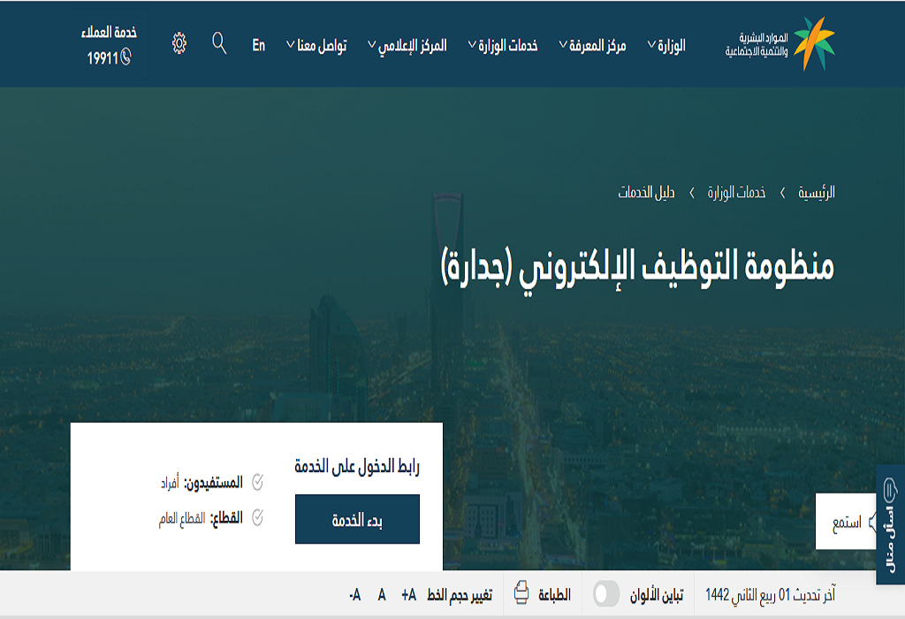
Task: Reset font size with the plain A
Action: (x=382, y=594)
